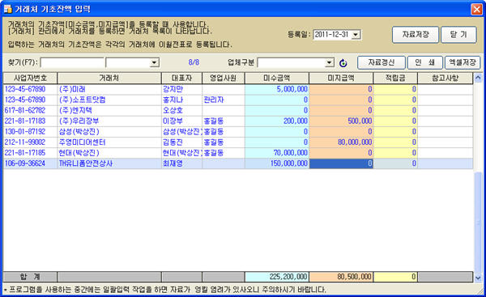Click representative 오상호 cell
Screen dimensions: 486x297
[x=181, y=111]
